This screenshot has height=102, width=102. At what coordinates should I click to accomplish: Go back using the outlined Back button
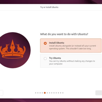tap(2, 93)
